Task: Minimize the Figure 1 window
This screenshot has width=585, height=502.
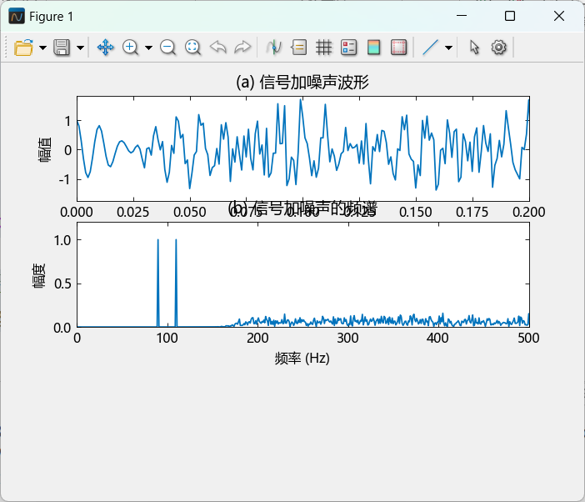Action: 462,16
